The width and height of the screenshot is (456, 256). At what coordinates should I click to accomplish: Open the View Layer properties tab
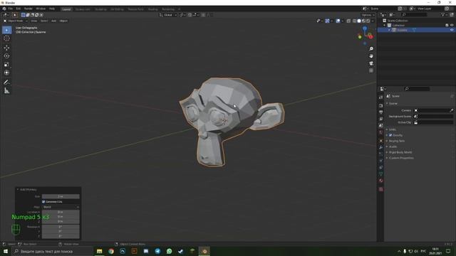click(381, 119)
